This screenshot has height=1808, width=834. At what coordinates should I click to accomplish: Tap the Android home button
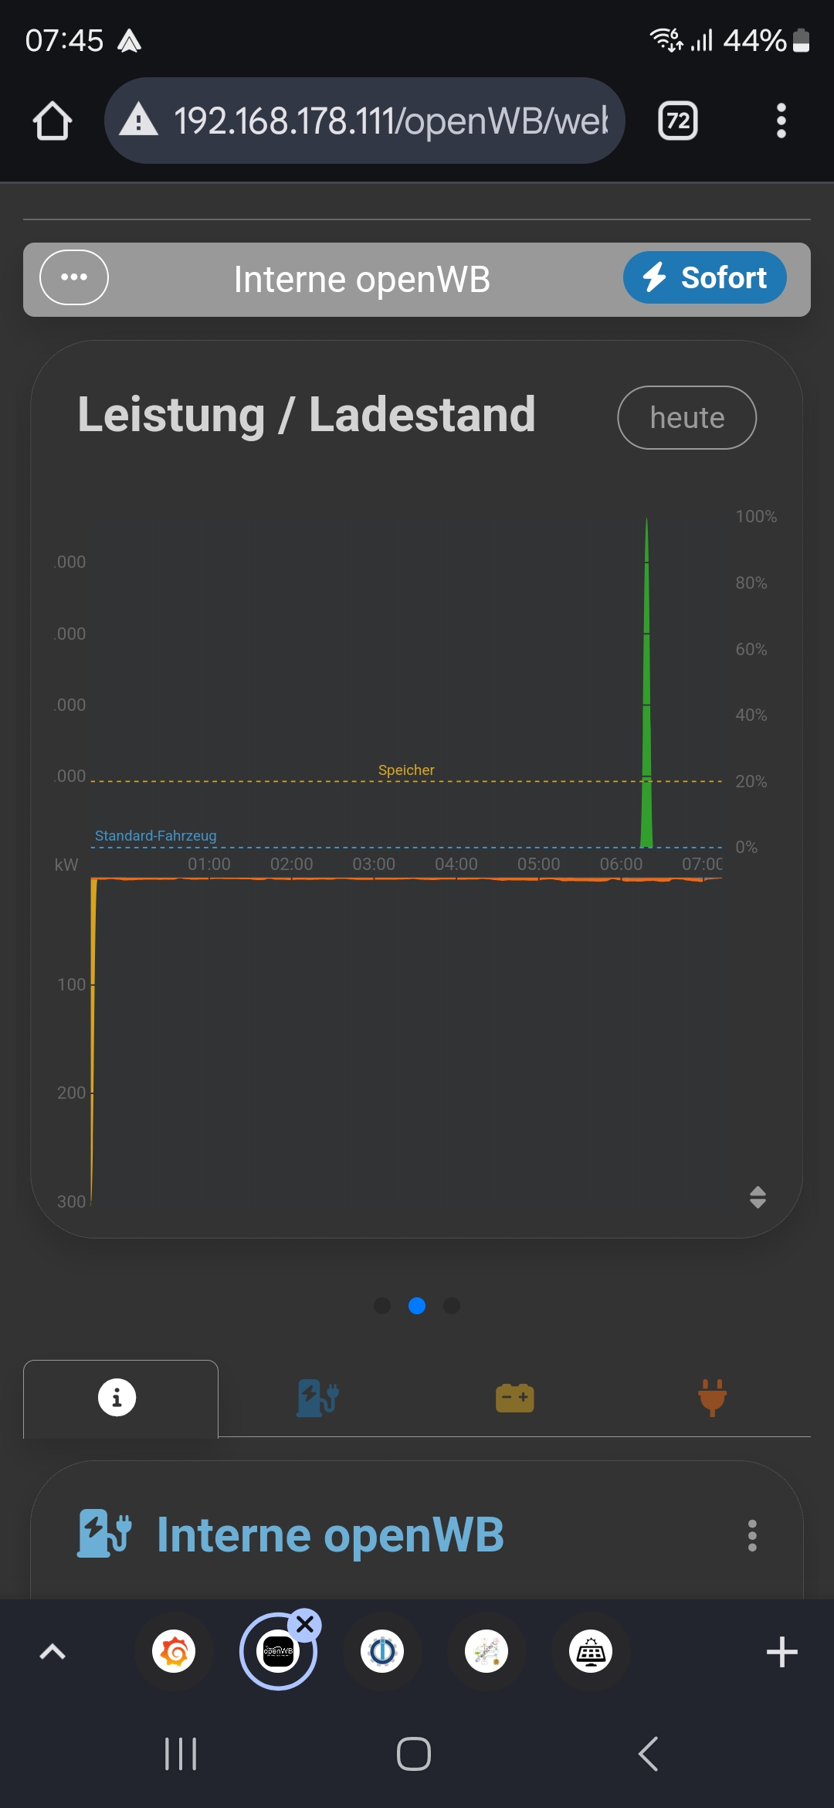(x=414, y=1754)
